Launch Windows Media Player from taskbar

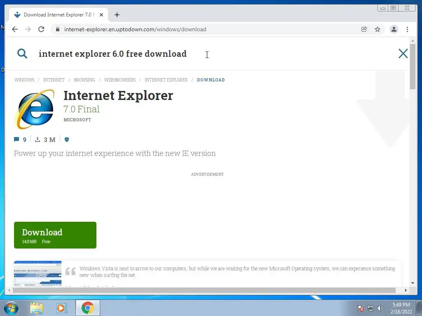tap(61, 308)
